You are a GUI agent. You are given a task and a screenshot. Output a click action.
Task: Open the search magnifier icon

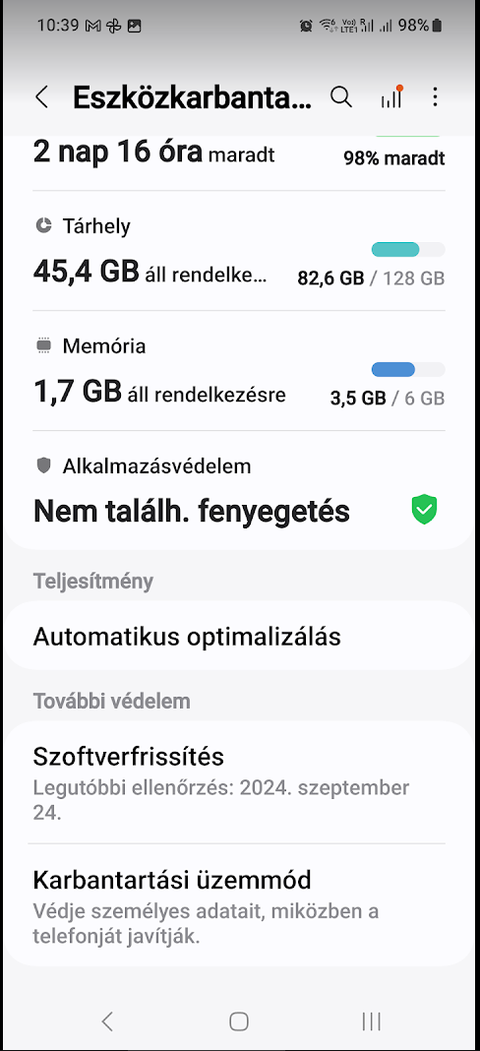point(341,97)
